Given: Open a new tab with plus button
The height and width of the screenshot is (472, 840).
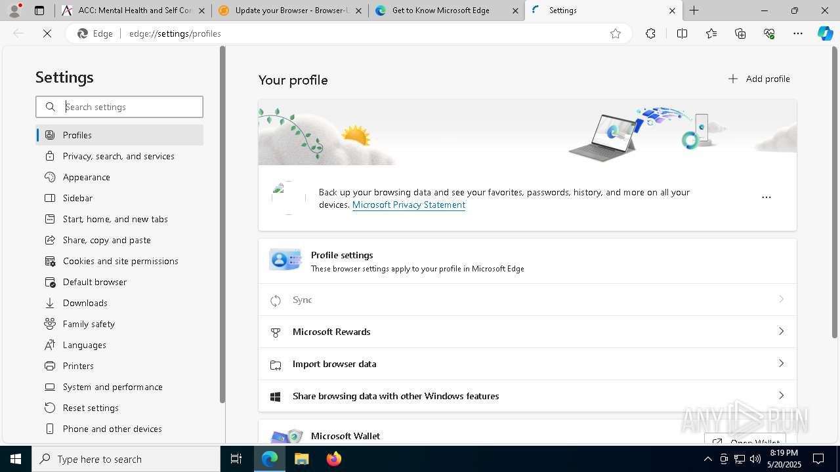Looking at the screenshot, I should point(694,10).
